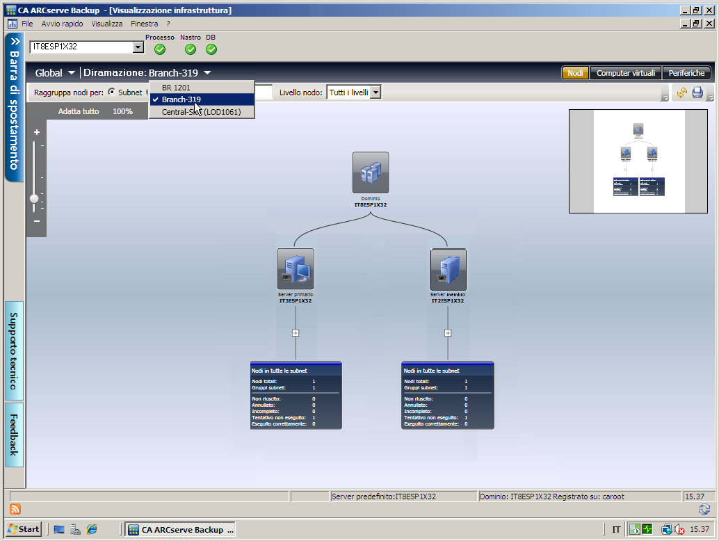Click the Nastro status check icon

point(191,49)
